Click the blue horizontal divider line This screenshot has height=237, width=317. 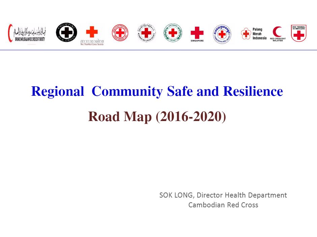tap(158, 50)
